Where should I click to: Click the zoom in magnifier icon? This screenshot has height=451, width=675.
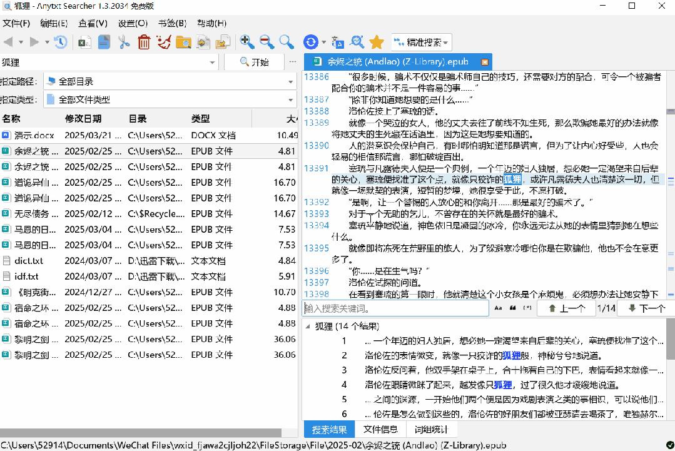coord(247,42)
